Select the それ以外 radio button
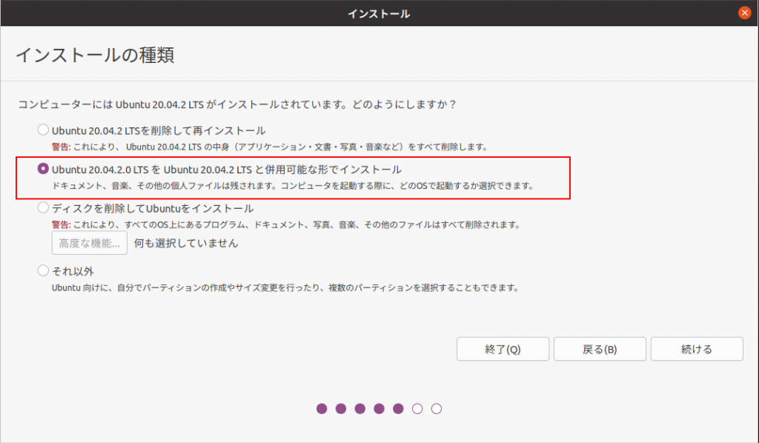The width and height of the screenshot is (759, 443). (43, 270)
